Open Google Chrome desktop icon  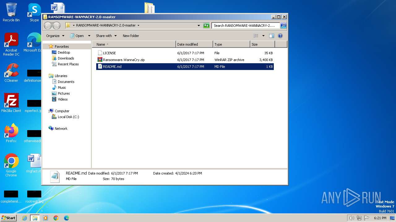[11, 165]
